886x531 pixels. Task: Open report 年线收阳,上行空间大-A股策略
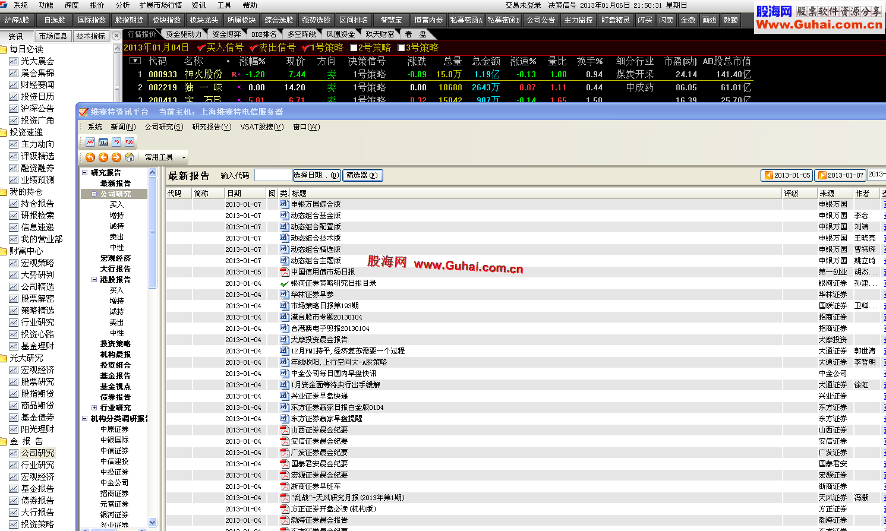pos(339,362)
